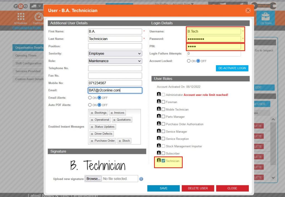285x197 pixels.
Task: Click the person icon next to Administrator role
Action: coord(159,94)
